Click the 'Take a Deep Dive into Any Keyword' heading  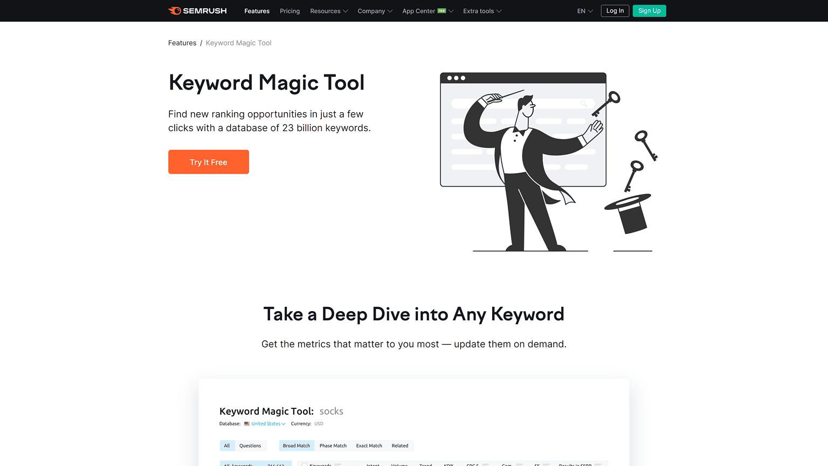(x=414, y=314)
